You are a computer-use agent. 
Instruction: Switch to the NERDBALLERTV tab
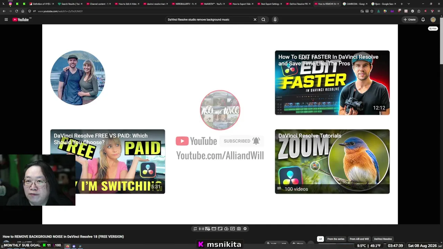tap(184, 4)
